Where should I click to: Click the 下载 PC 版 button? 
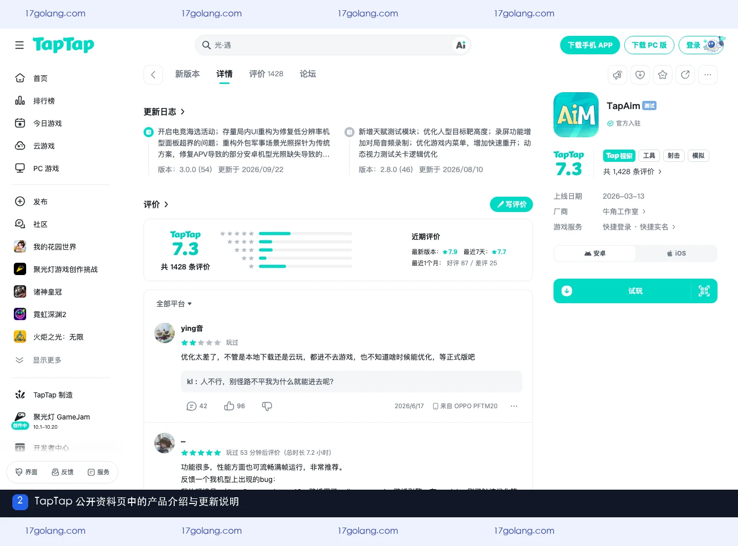[x=649, y=45]
